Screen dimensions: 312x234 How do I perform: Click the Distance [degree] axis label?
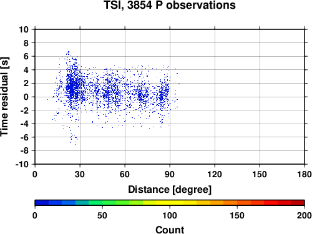170,190
